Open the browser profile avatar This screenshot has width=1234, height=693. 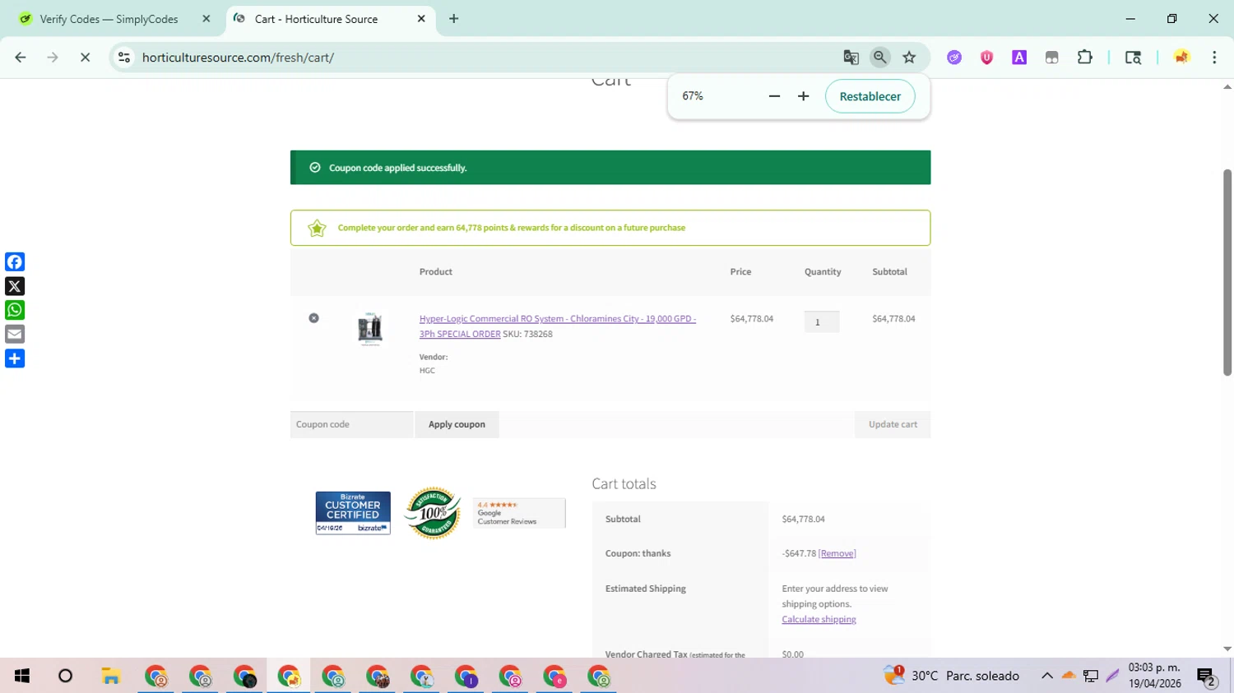point(1182,58)
